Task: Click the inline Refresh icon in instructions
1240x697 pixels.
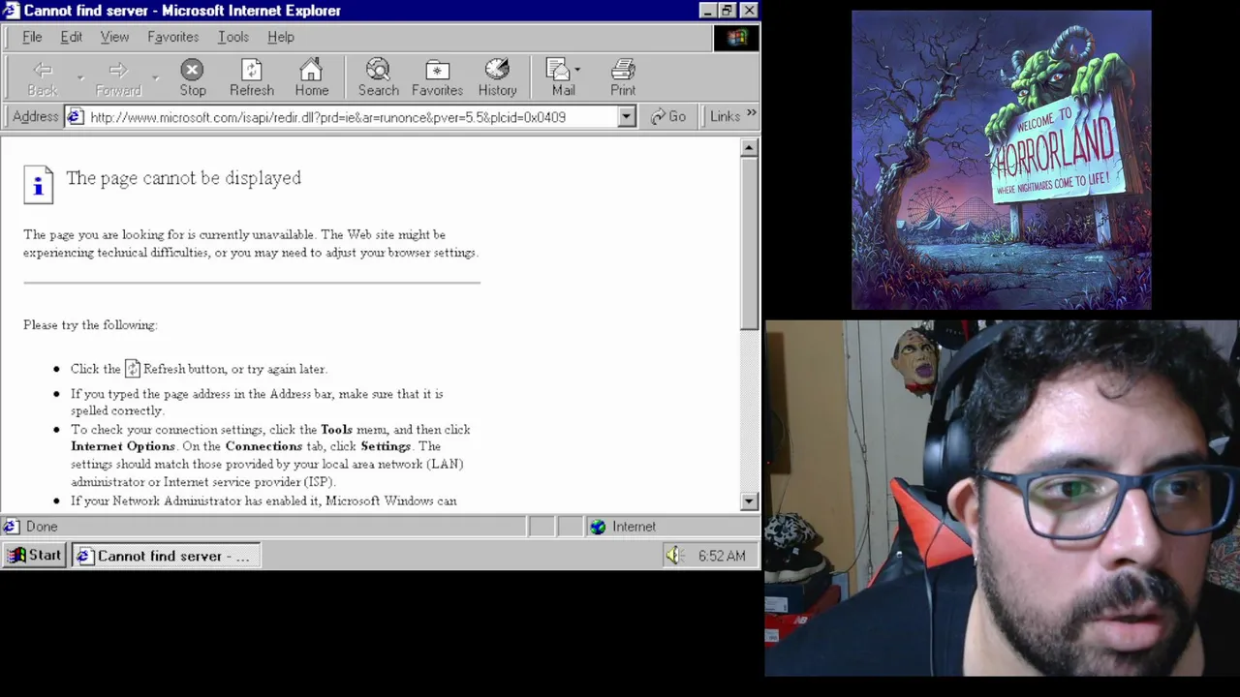Action: [133, 369]
